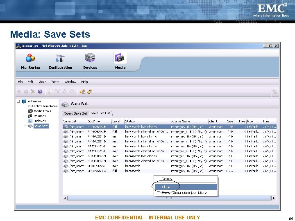The image size is (295, 221).
Task: Select the highlighted full 'browsable has clones' row
Action: click(170, 126)
